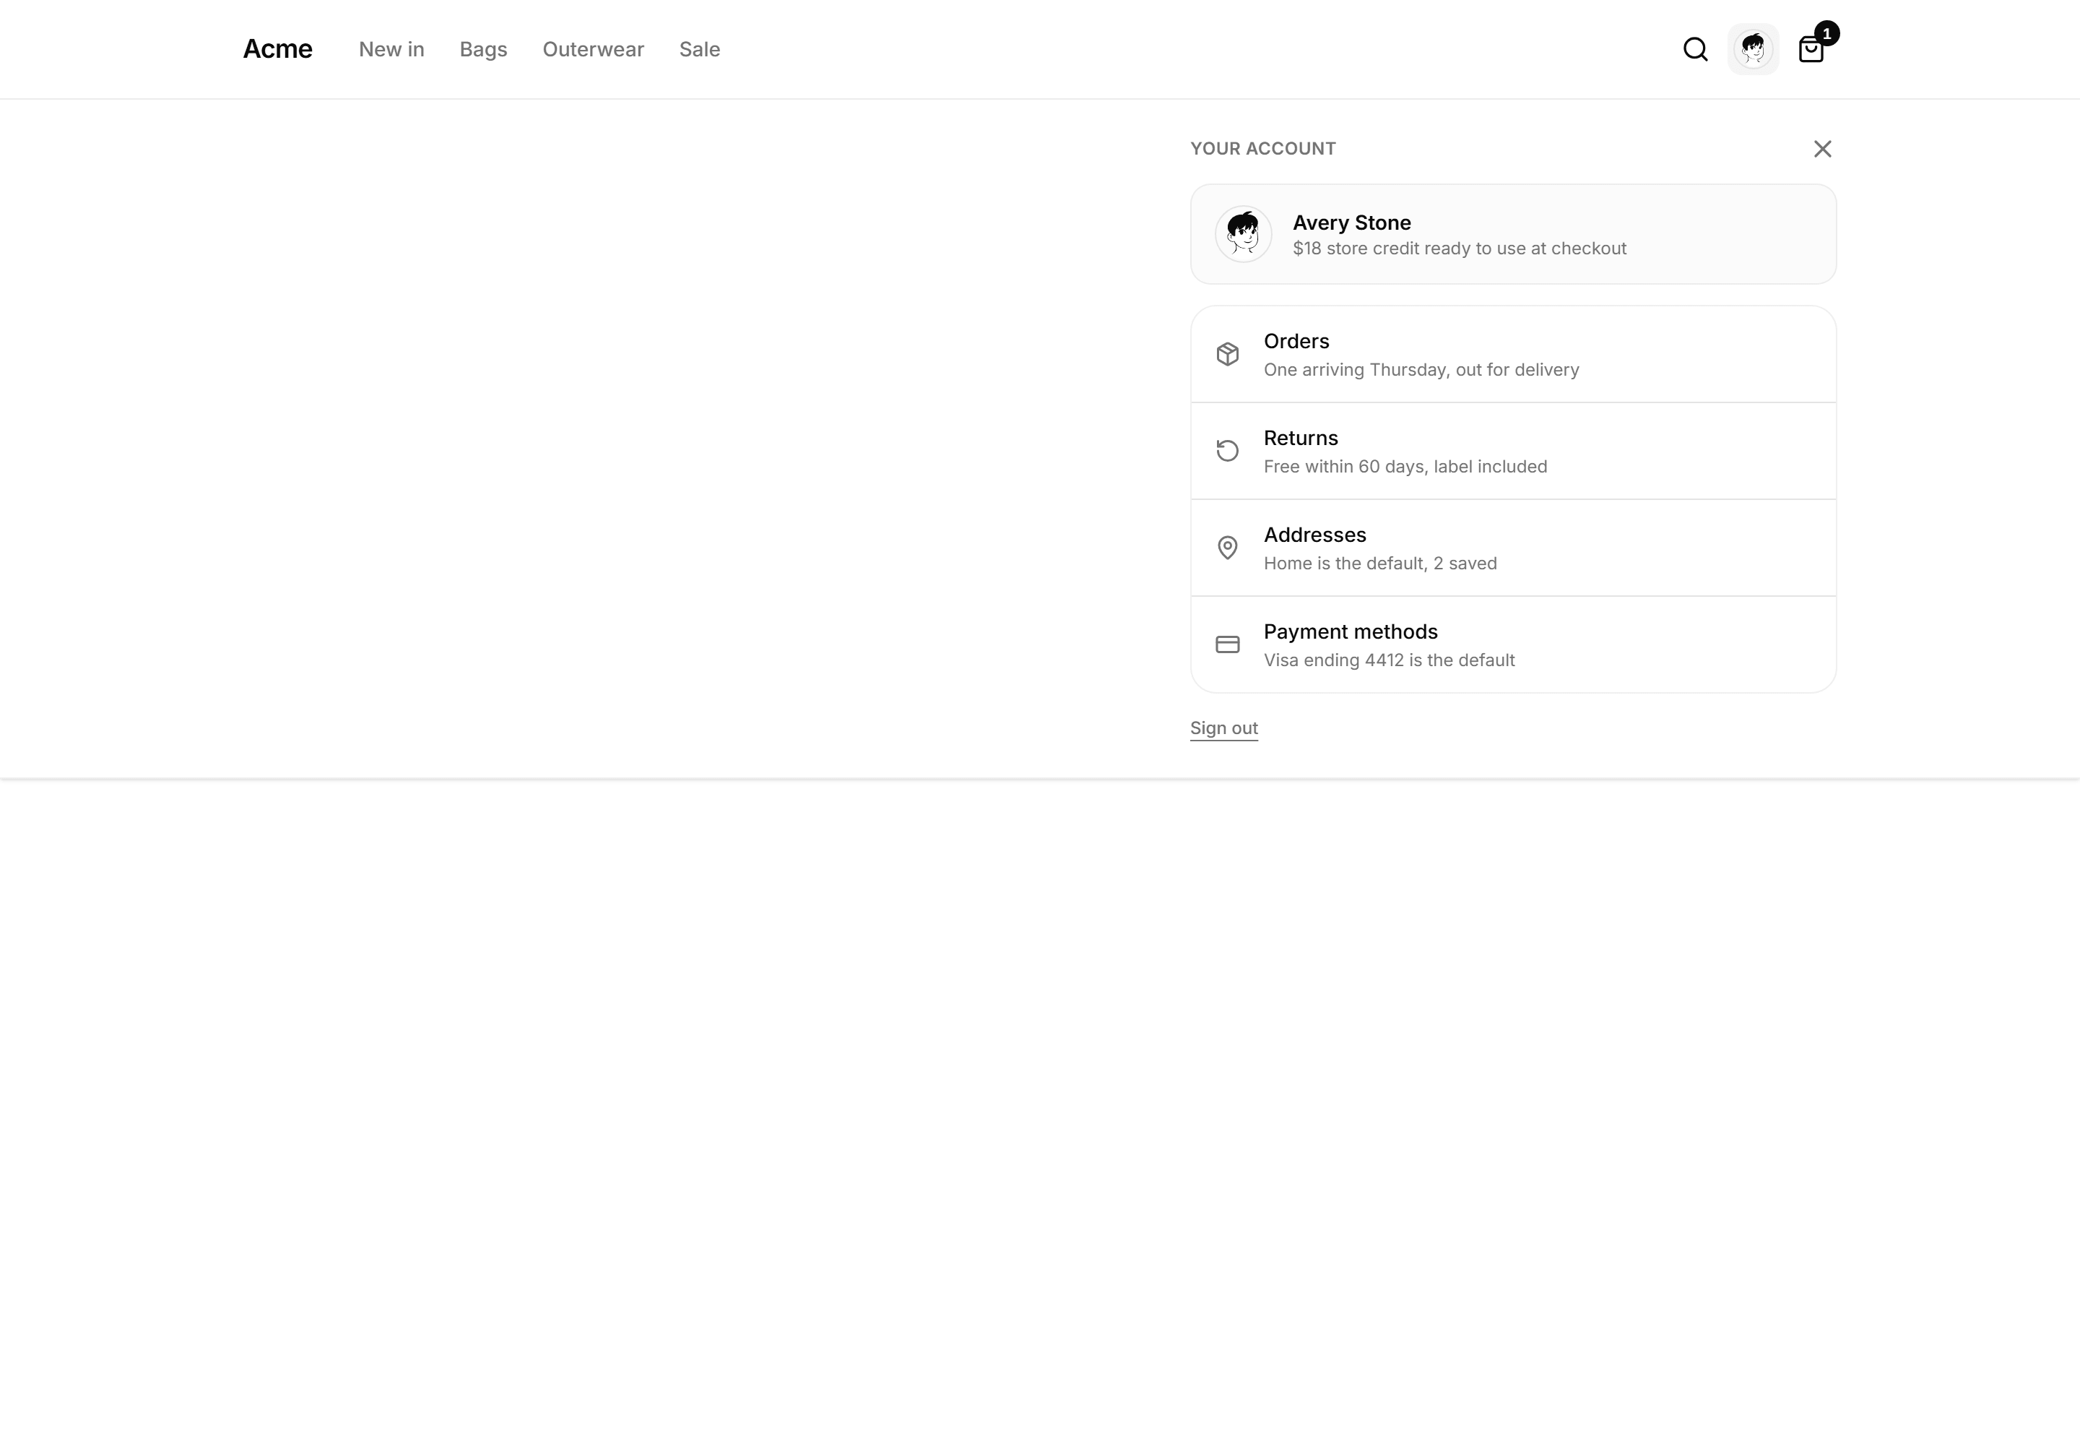
Task: Go to the Acme home logo
Action: [277, 49]
